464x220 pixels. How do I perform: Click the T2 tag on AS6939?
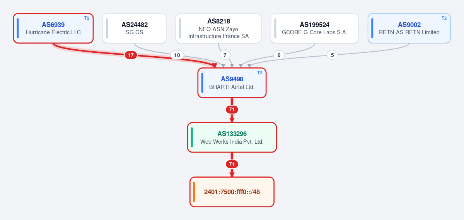click(87, 18)
